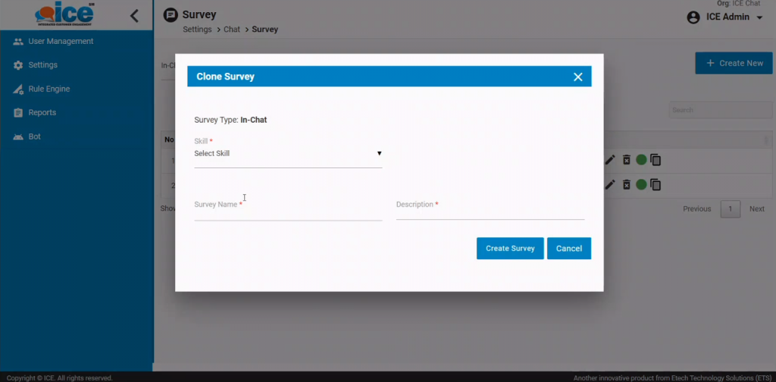Close the Clone Survey dialog
This screenshot has width=776, height=382.
click(x=577, y=77)
